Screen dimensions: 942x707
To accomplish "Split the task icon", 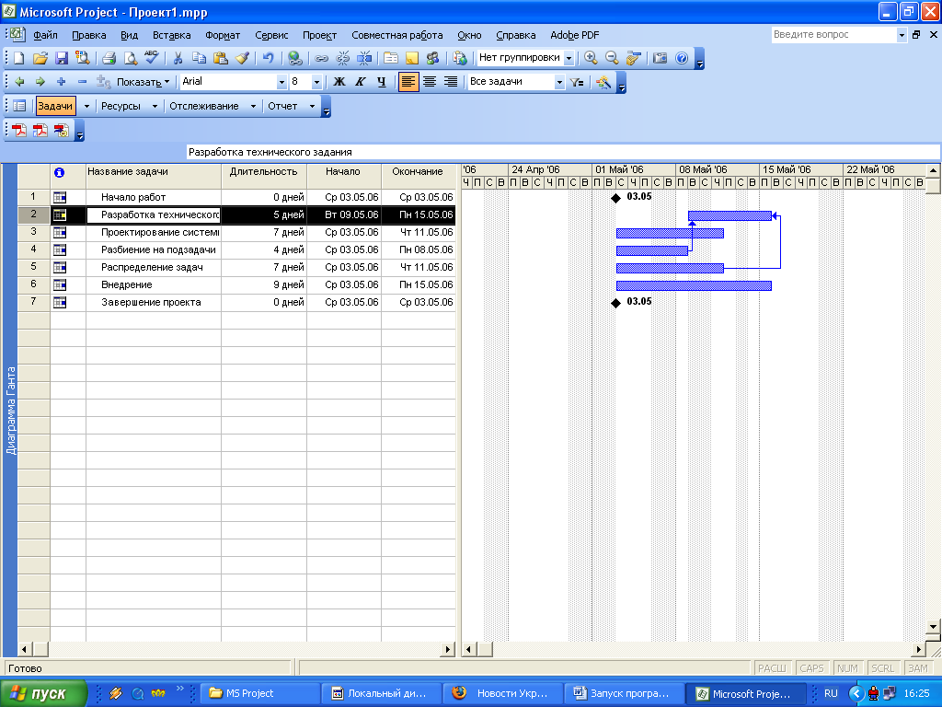I will click(364, 58).
